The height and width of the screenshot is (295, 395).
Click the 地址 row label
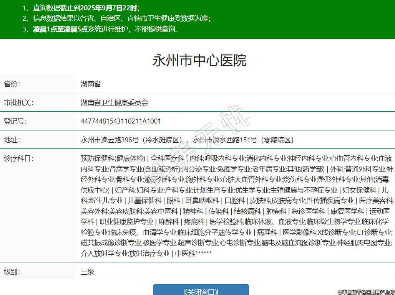[x=12, y=140]
